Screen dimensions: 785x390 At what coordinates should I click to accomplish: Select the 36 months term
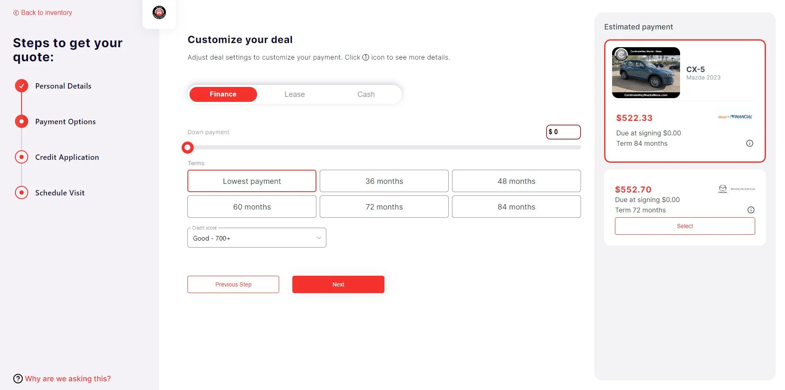(x=384, y=181)
